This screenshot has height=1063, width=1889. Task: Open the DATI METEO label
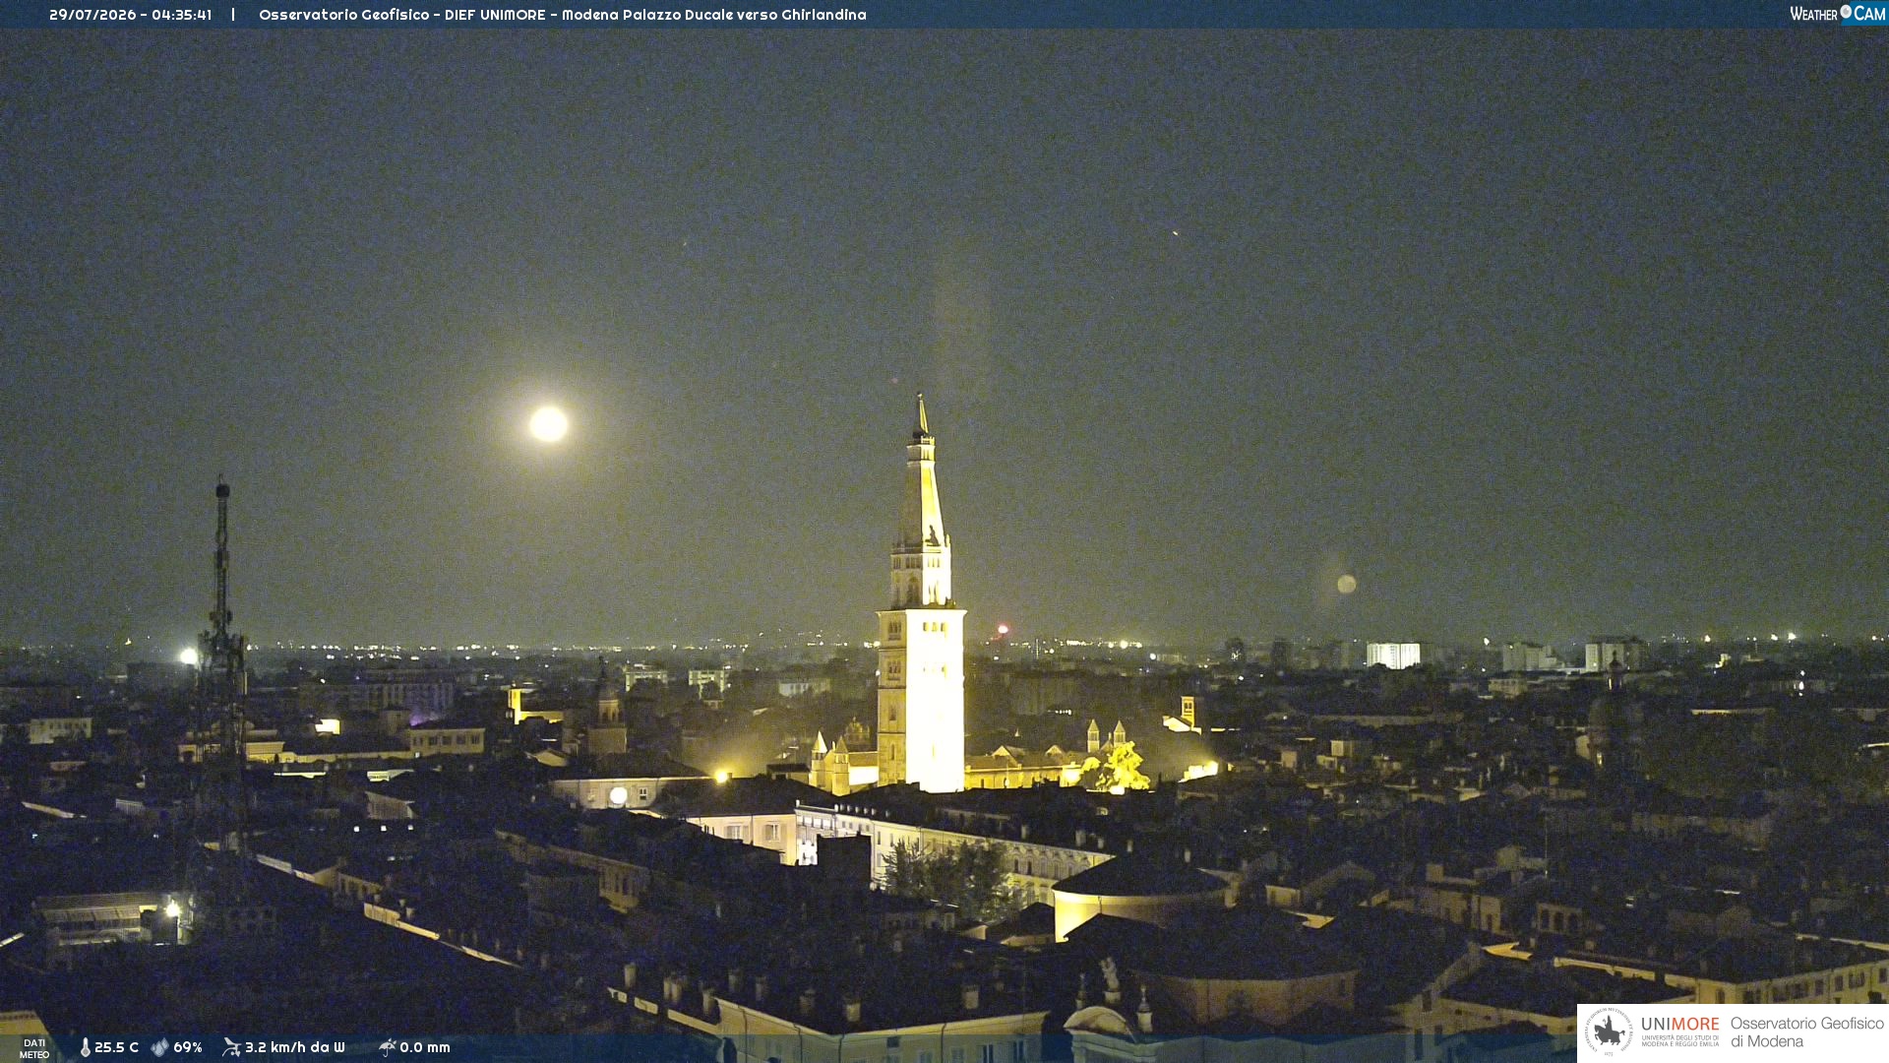(34, 1048)
